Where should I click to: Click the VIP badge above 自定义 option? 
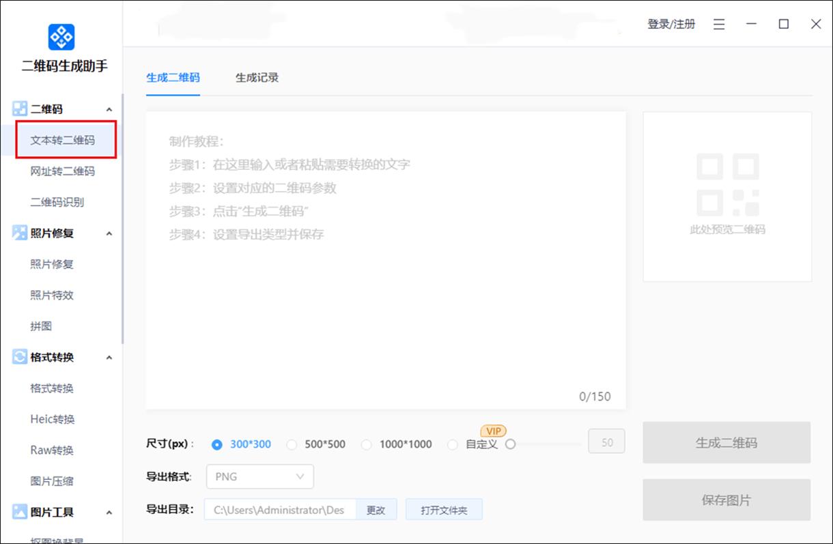coord(493,431)
